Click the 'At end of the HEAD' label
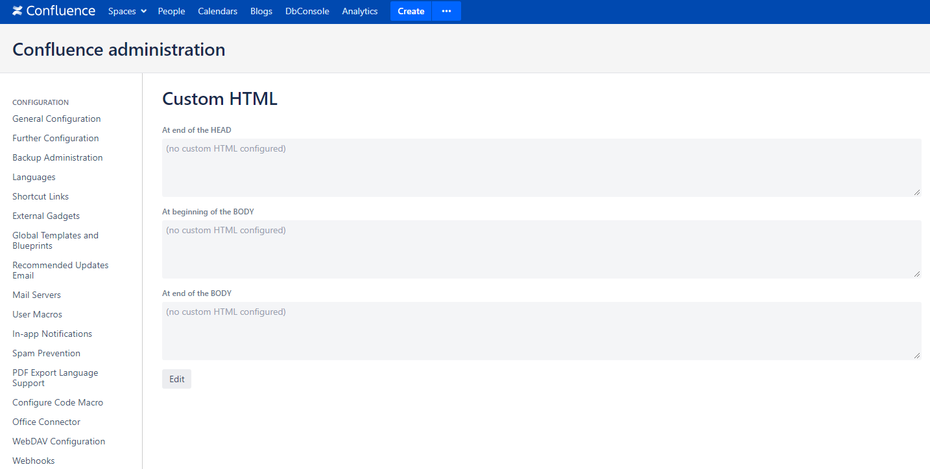This screenshot has width=930, height=469. point(197,130)
